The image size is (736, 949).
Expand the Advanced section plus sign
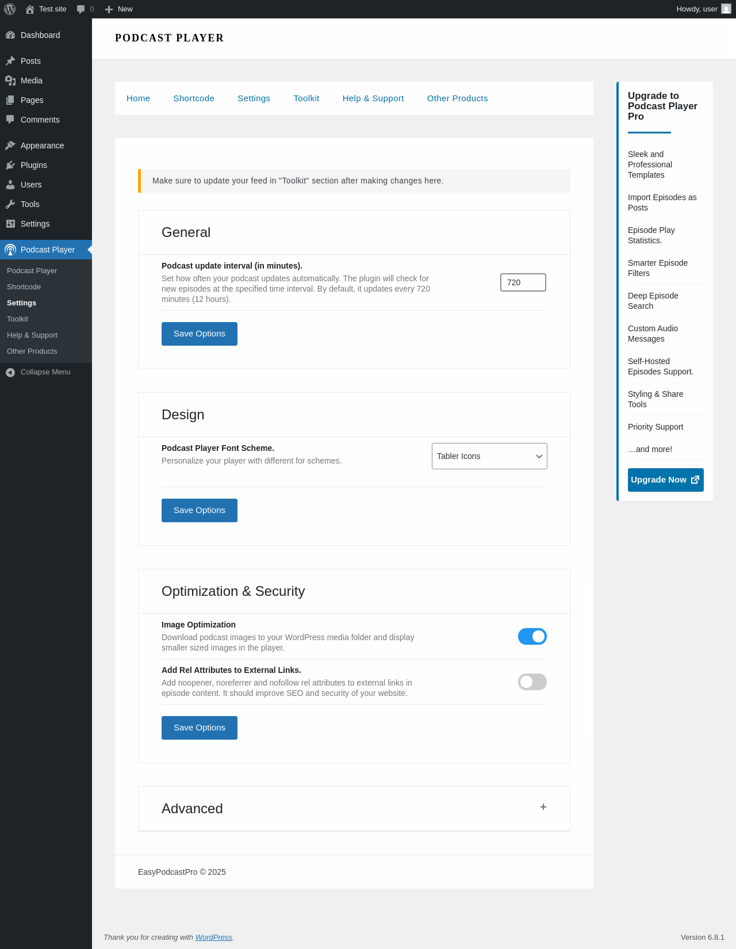pyautogui.click(x=543, y=807)
